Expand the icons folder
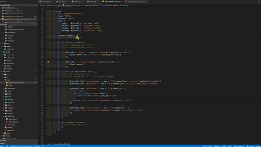The width and height of the screenshot is (261, 147). [9, 97]
